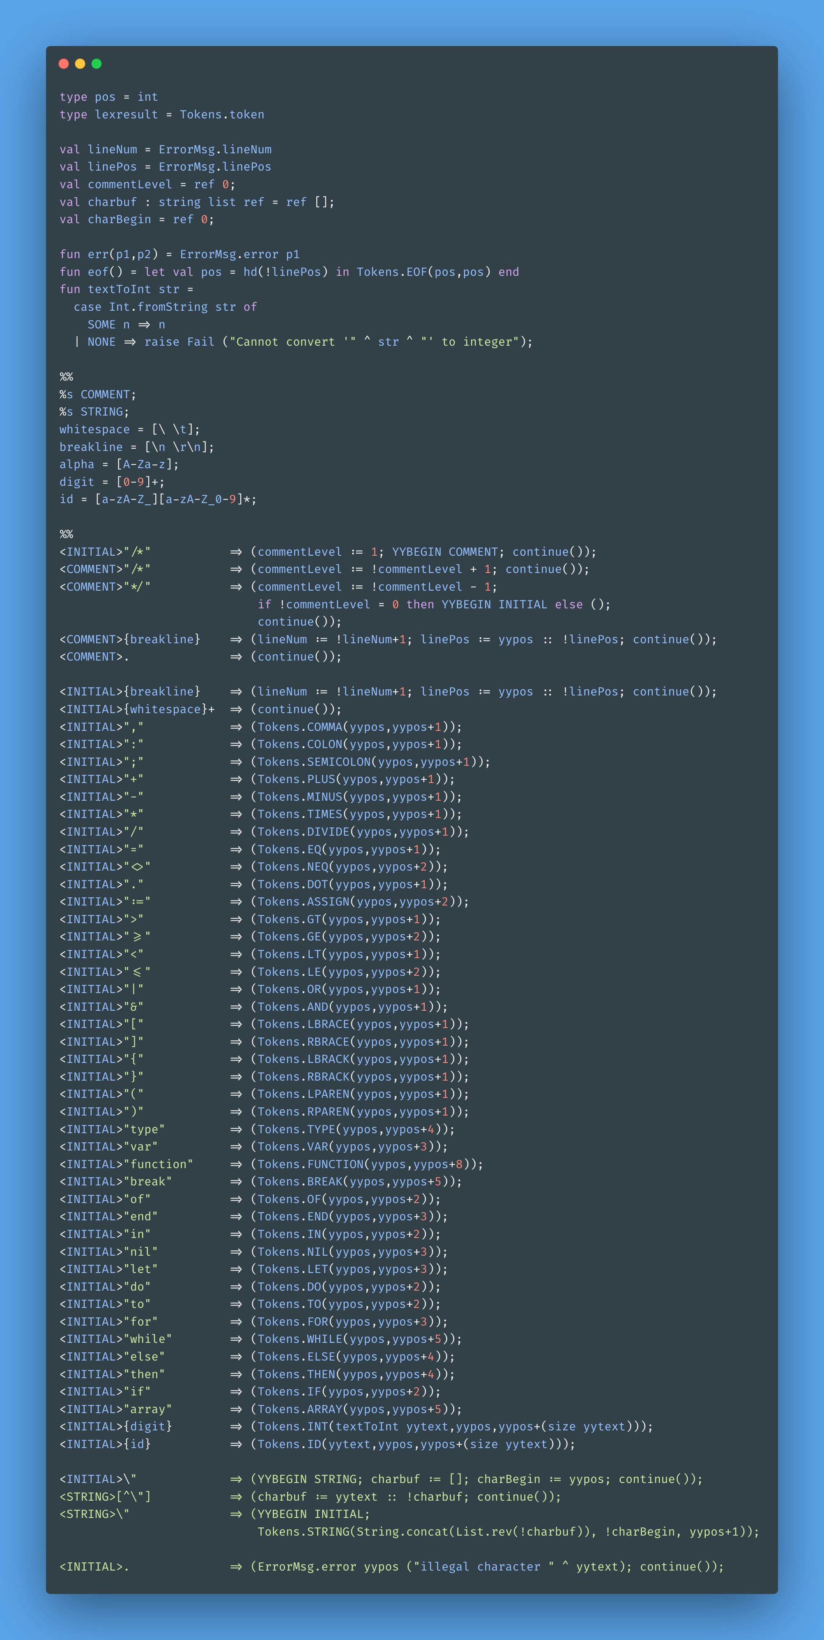
Task: Click the 'fun eof()' definition line
Action: 290,272
